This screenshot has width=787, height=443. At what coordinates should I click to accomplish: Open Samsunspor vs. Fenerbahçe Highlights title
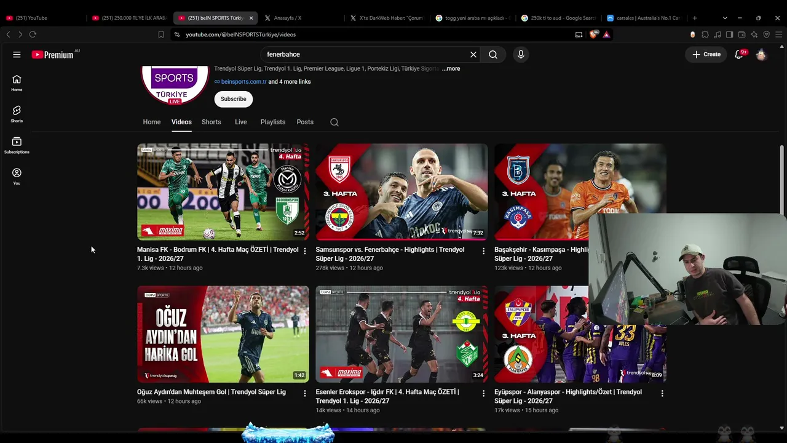(390, 254)
